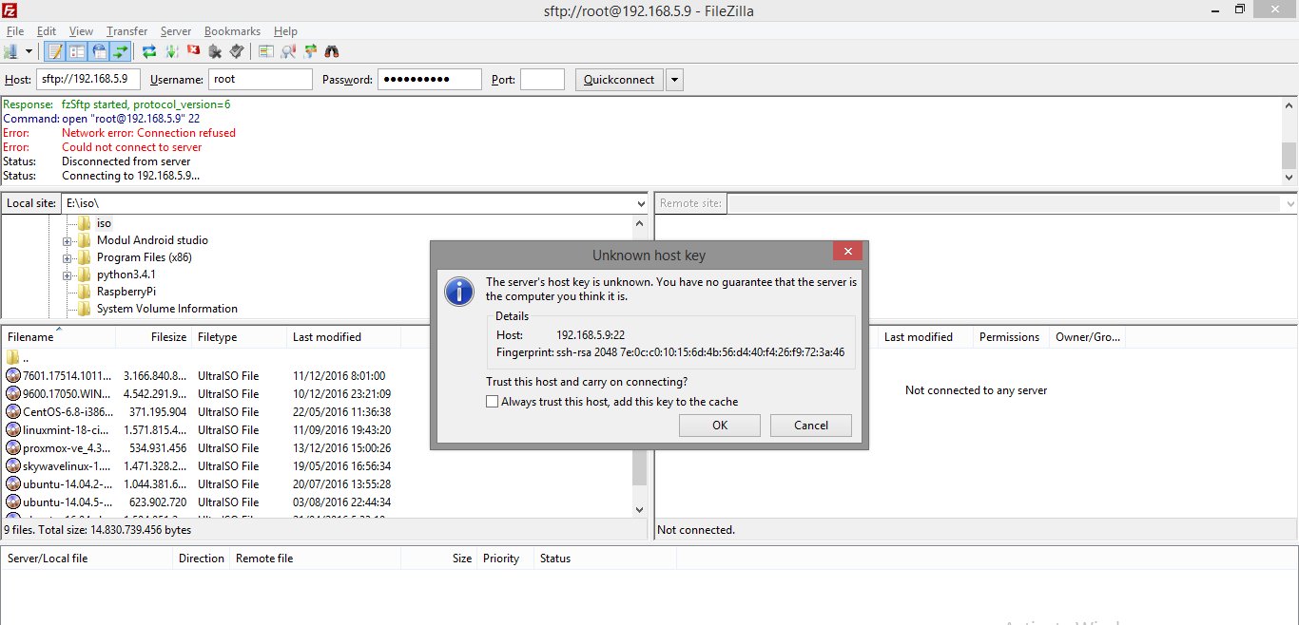The width and height of the screenshot is (1299, 625).
Task: Click OK in Unknown host key dialog
Action: pos(720,426)
